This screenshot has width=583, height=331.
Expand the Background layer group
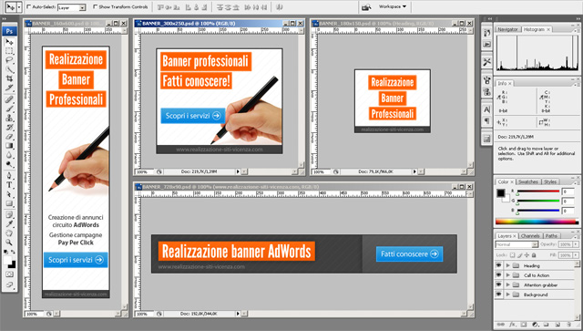click(x=507, y=295)
